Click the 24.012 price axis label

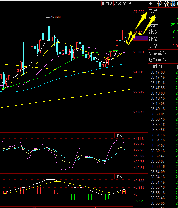pos(139,72)
